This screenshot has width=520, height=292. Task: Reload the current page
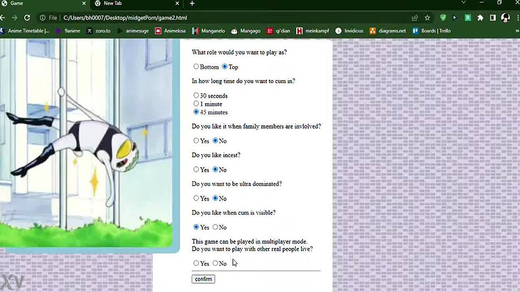(27, 18)
